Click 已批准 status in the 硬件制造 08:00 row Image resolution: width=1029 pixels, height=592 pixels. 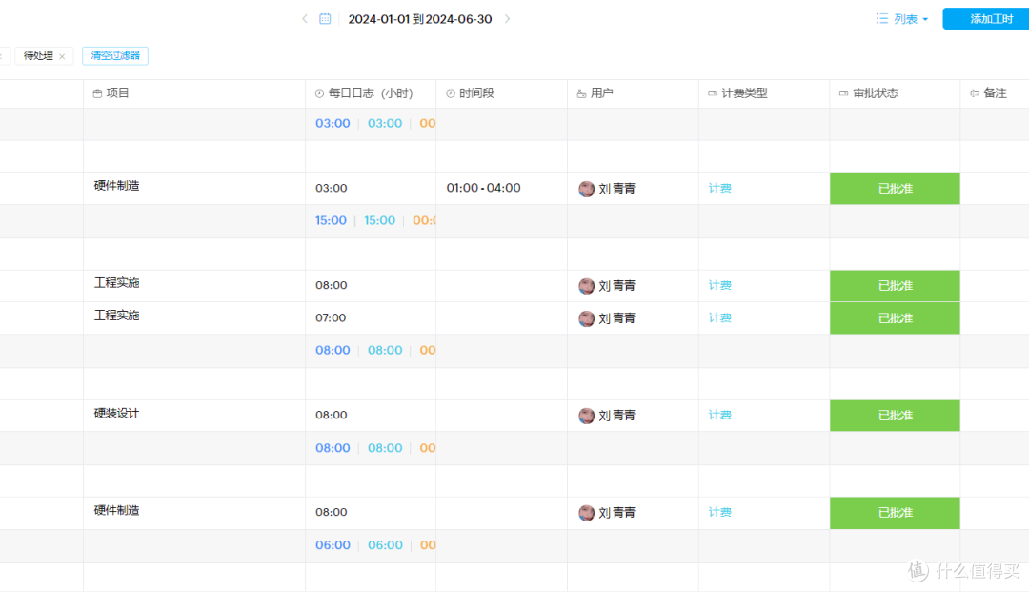895,513
